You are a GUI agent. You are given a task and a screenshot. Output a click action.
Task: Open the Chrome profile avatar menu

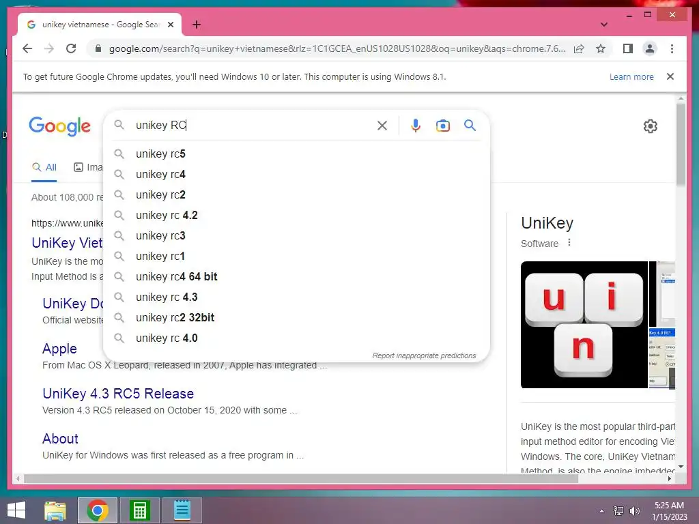tap(650, 48)
